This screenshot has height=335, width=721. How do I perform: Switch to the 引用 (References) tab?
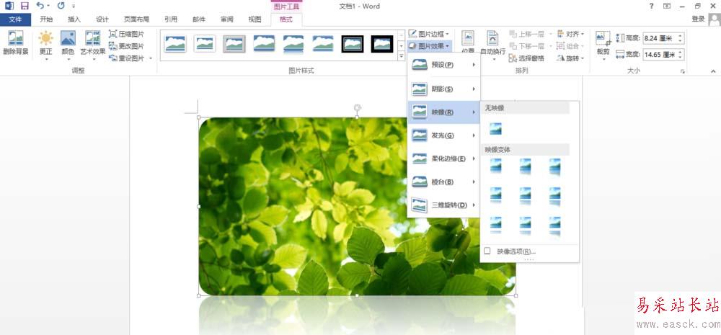[171, 19]
